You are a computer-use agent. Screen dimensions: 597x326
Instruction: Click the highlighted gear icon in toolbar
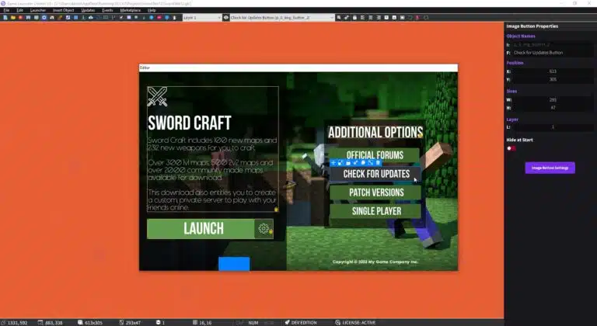tap(44, 18)
